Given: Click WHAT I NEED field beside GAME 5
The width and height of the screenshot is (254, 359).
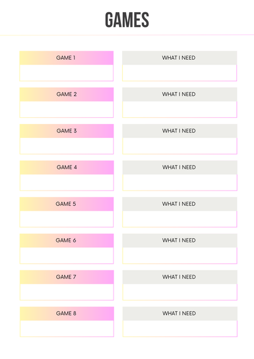Looking at the screenshot, I should tap(180, 219).
